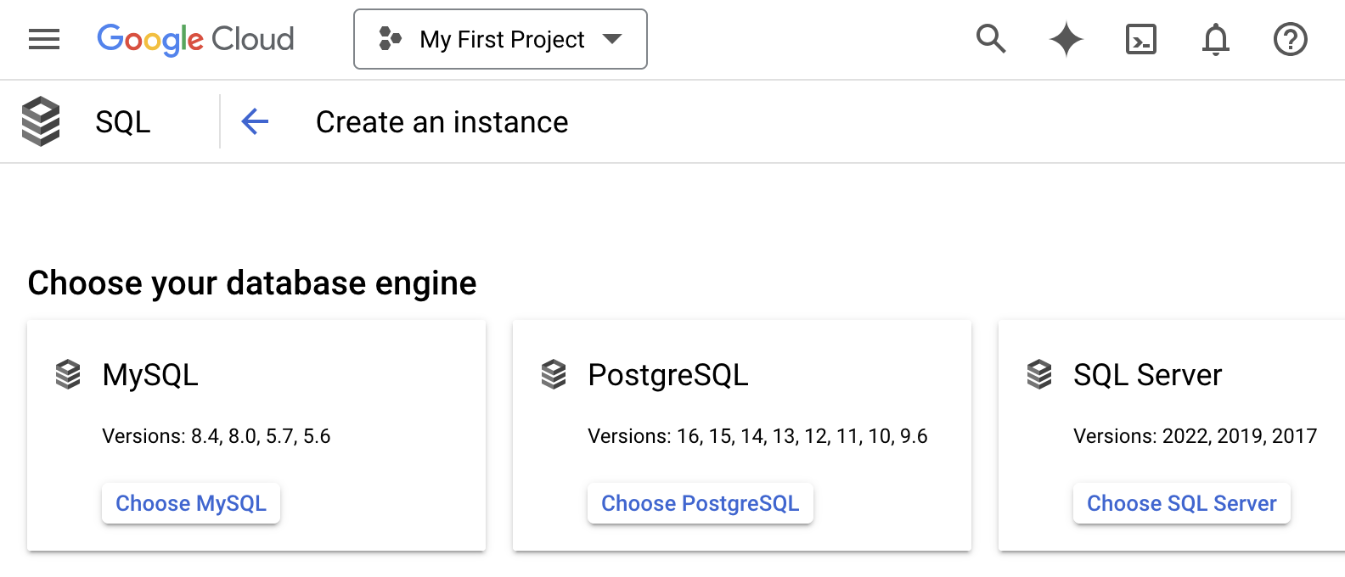Click MySQL versions 8.4, 8.0, 5.7, 5.6 text

pos(217,436)
